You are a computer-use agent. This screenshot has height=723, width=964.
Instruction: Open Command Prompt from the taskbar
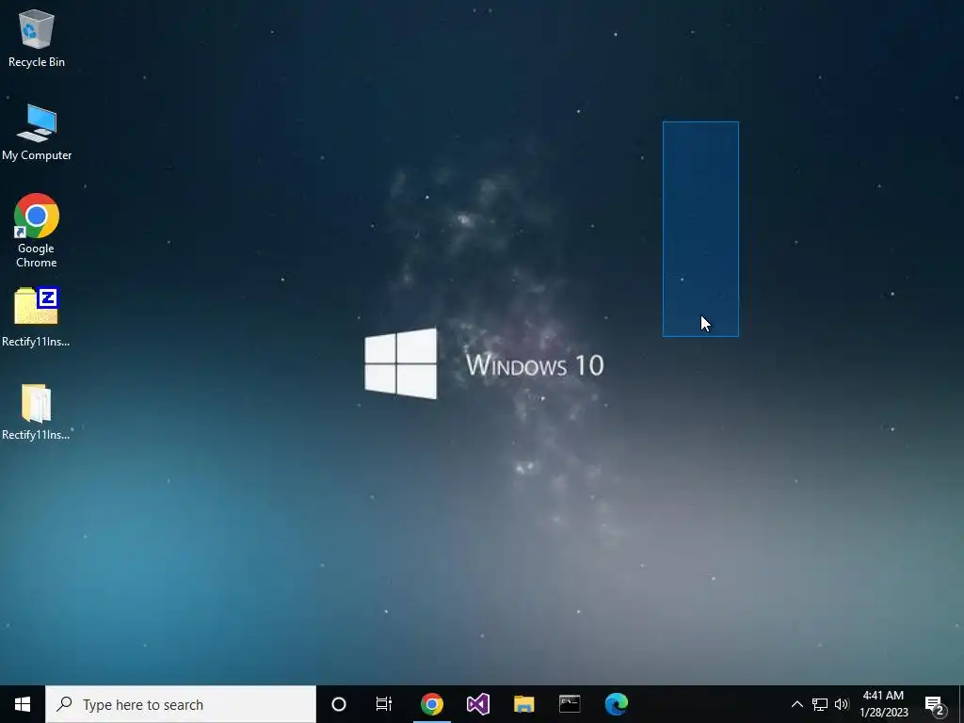(x=570, y=704)
